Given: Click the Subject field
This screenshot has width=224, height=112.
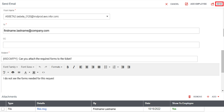Looking at the screenshot, I should (x=99, y=59).
